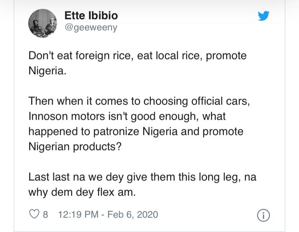Click the text "Nigerian products?"
Viewport: 299px width, 232px height.
click(x=74, y=147)
